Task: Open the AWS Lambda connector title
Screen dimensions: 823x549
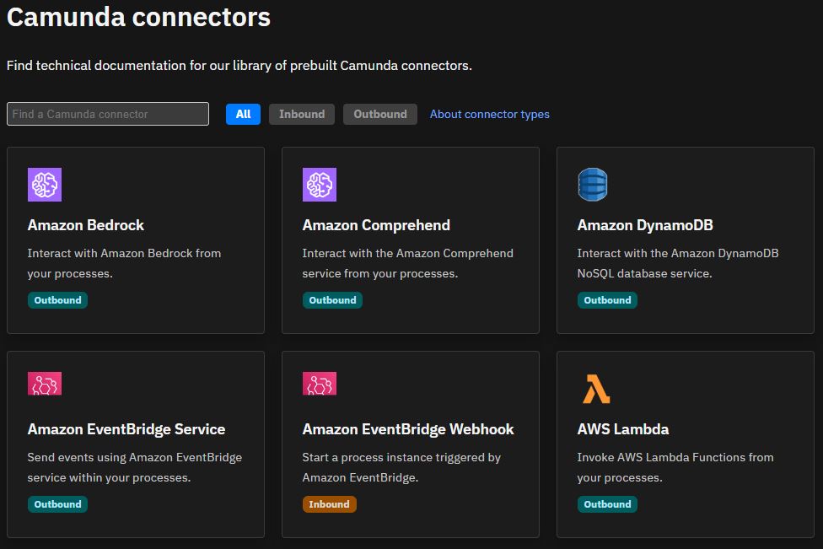Action: click(x=623, y=429)
